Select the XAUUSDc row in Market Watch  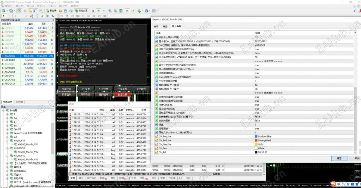pos(27,56)
